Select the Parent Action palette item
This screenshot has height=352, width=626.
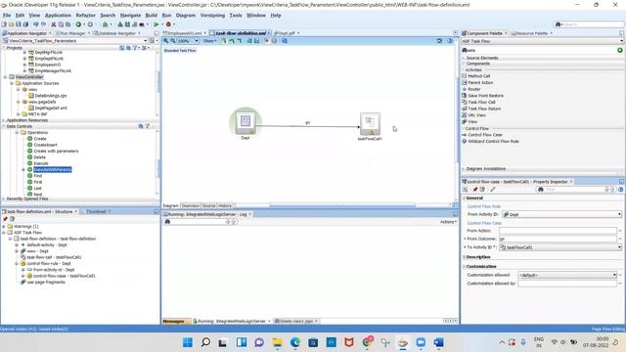coord(480,82)
